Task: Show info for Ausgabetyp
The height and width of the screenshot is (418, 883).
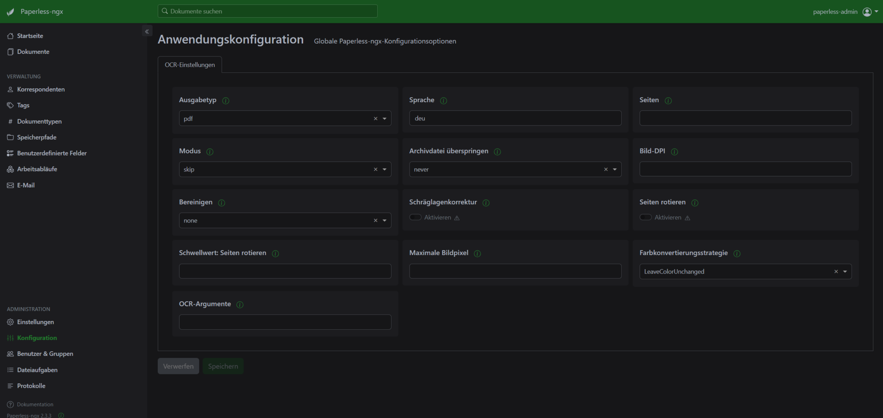Action: [x=225, y=100]
